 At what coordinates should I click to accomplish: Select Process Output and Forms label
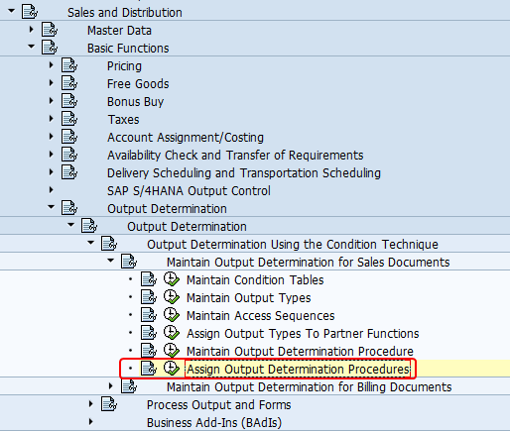(x=218, y=405)
